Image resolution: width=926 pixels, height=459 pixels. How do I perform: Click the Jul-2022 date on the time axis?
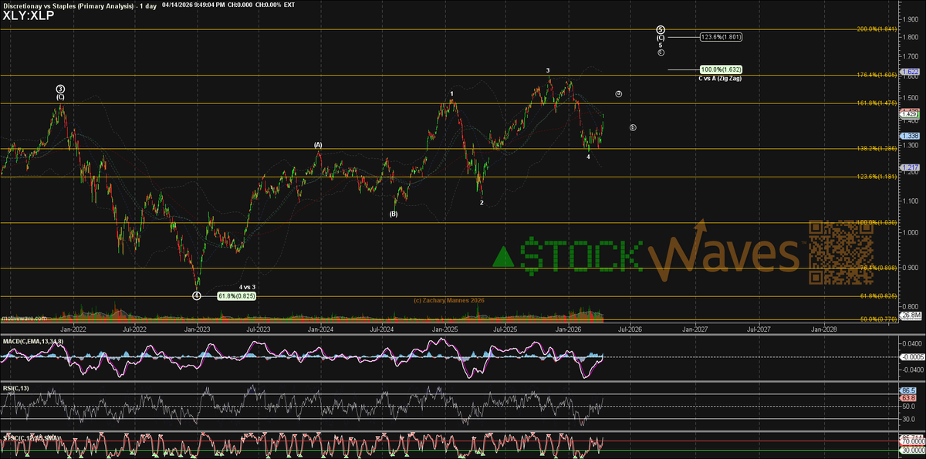coord(133,328)
